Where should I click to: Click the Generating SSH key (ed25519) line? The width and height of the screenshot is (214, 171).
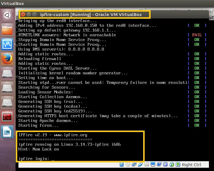(x=55, y=111)
